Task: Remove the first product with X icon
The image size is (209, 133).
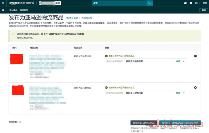Action: point(195,56)
